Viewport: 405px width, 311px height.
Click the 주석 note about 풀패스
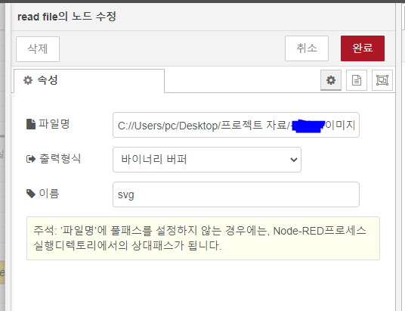click(203, 238)
